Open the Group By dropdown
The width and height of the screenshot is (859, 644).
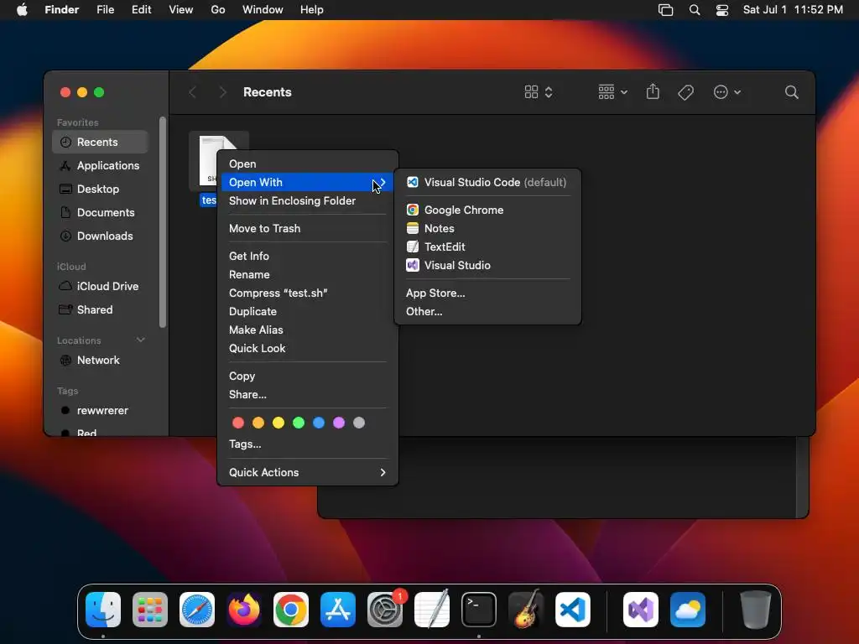[612, 92]
